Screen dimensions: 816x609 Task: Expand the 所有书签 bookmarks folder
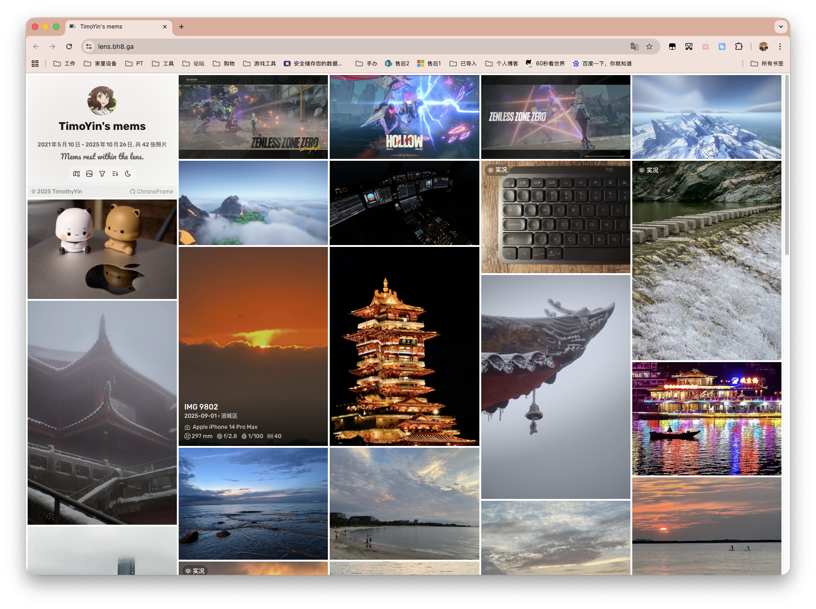pos(767,64)
